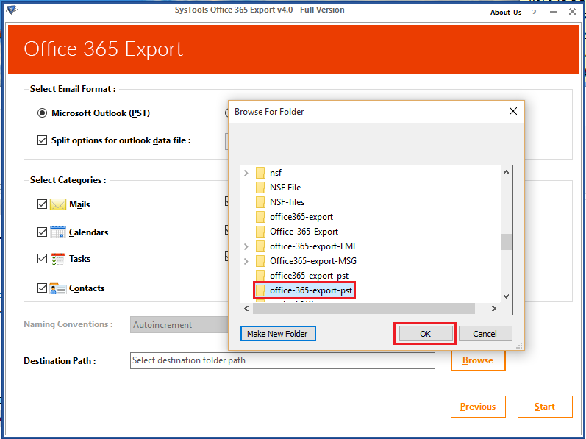Select the office-365-export-EML folder name

tap(313, 246)
